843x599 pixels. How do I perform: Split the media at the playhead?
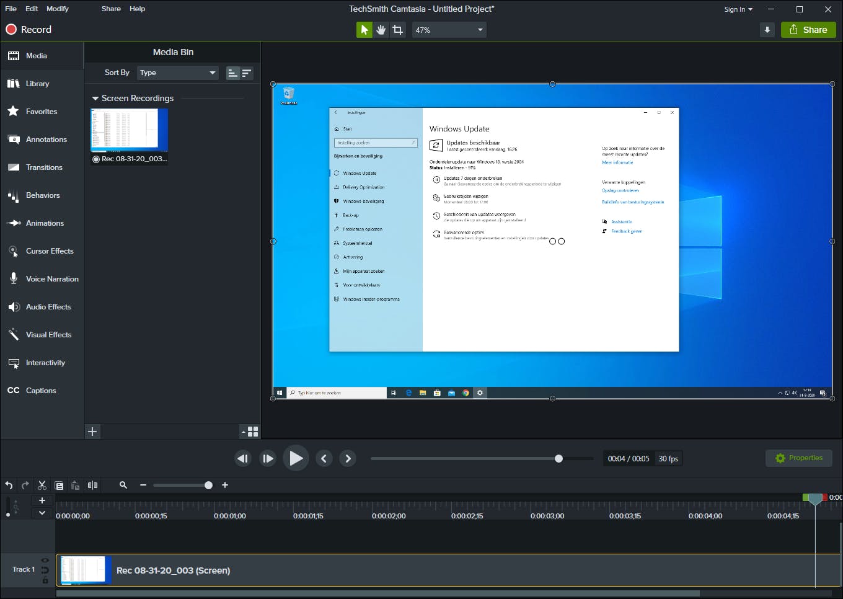(x=93, y=485)
